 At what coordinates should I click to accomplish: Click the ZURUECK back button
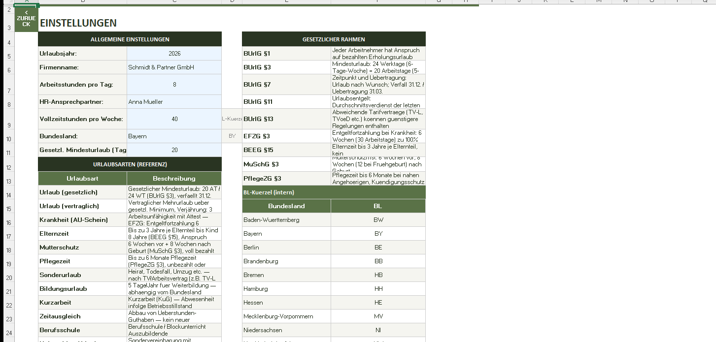26,20
